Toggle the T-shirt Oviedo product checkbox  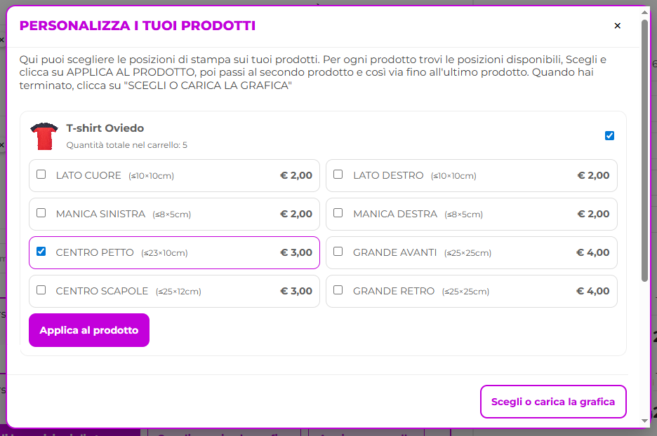coord(609,136)
